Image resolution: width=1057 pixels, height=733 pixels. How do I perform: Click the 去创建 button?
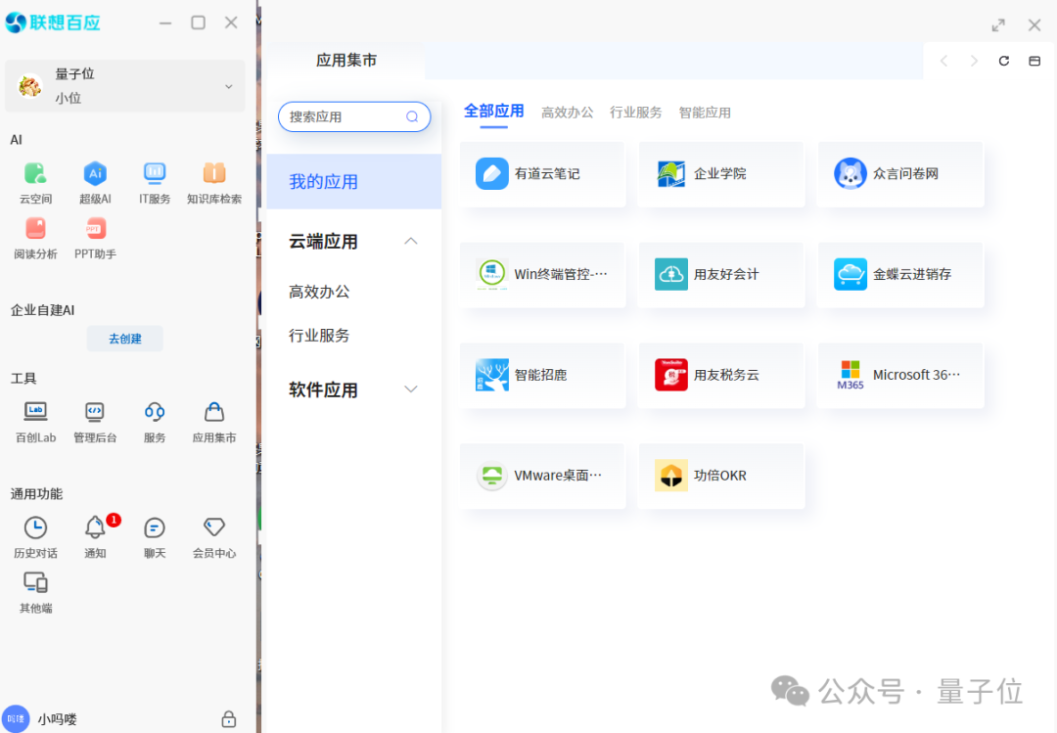tap(124, 339)
